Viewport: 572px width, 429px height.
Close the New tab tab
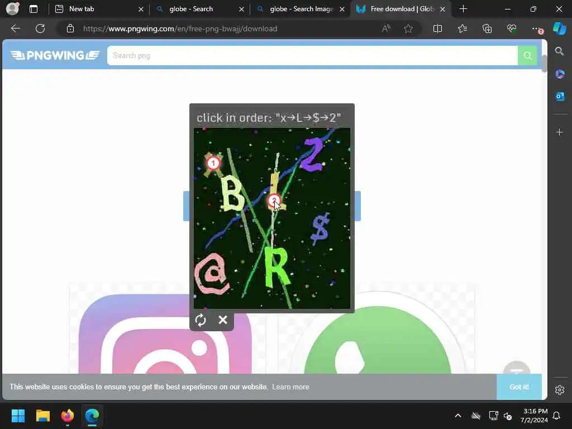141,9
